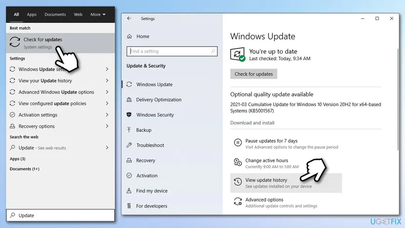This screenshot has height=228, width=405.
Task: Click the sync icon beside View configured update policies
Action: (12, 103)
